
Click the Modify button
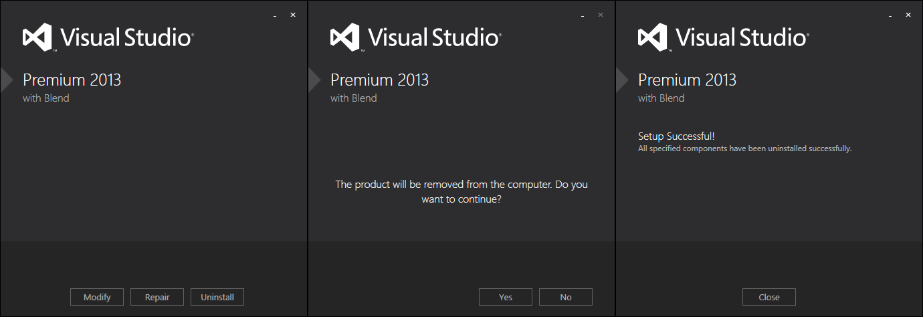pyautogui.click(x=97, y=297)
